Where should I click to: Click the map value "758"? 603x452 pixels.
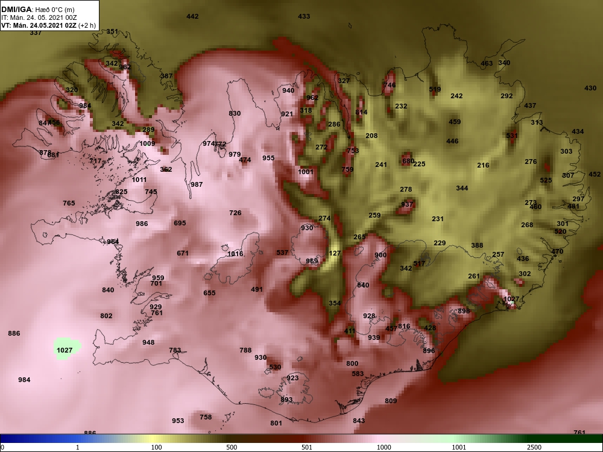(206, 416)
